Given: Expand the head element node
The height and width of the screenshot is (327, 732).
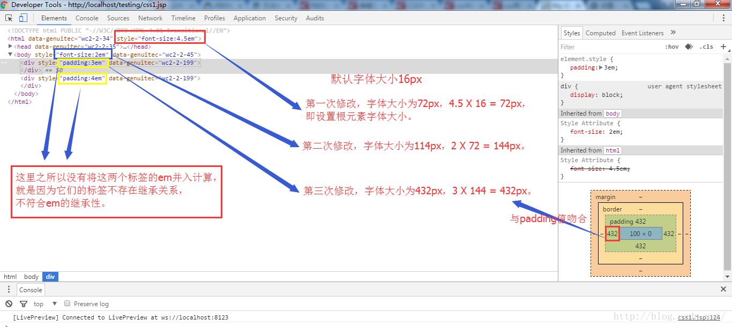Looking at the screenshot, I should [x=11, y=47].
